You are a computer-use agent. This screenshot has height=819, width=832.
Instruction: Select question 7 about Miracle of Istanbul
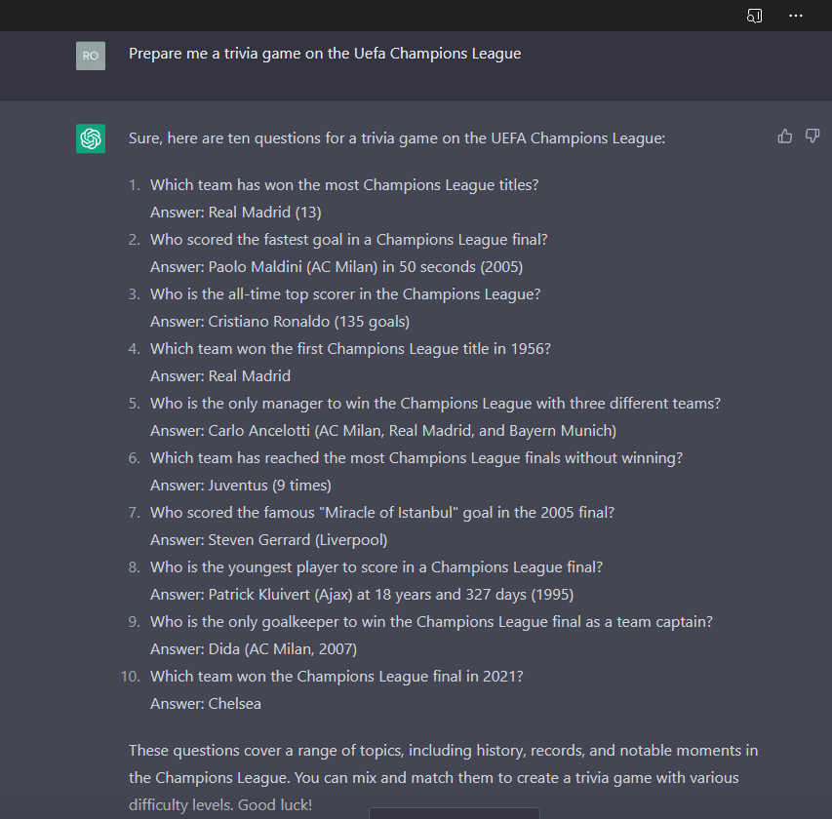pyautogui.click(x=382, y=513)
